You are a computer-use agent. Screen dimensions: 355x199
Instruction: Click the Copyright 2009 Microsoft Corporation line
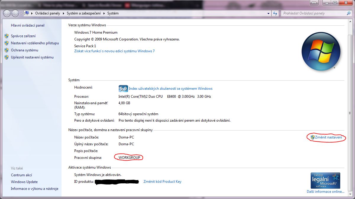pyautogui.click(x=127, y=39)
